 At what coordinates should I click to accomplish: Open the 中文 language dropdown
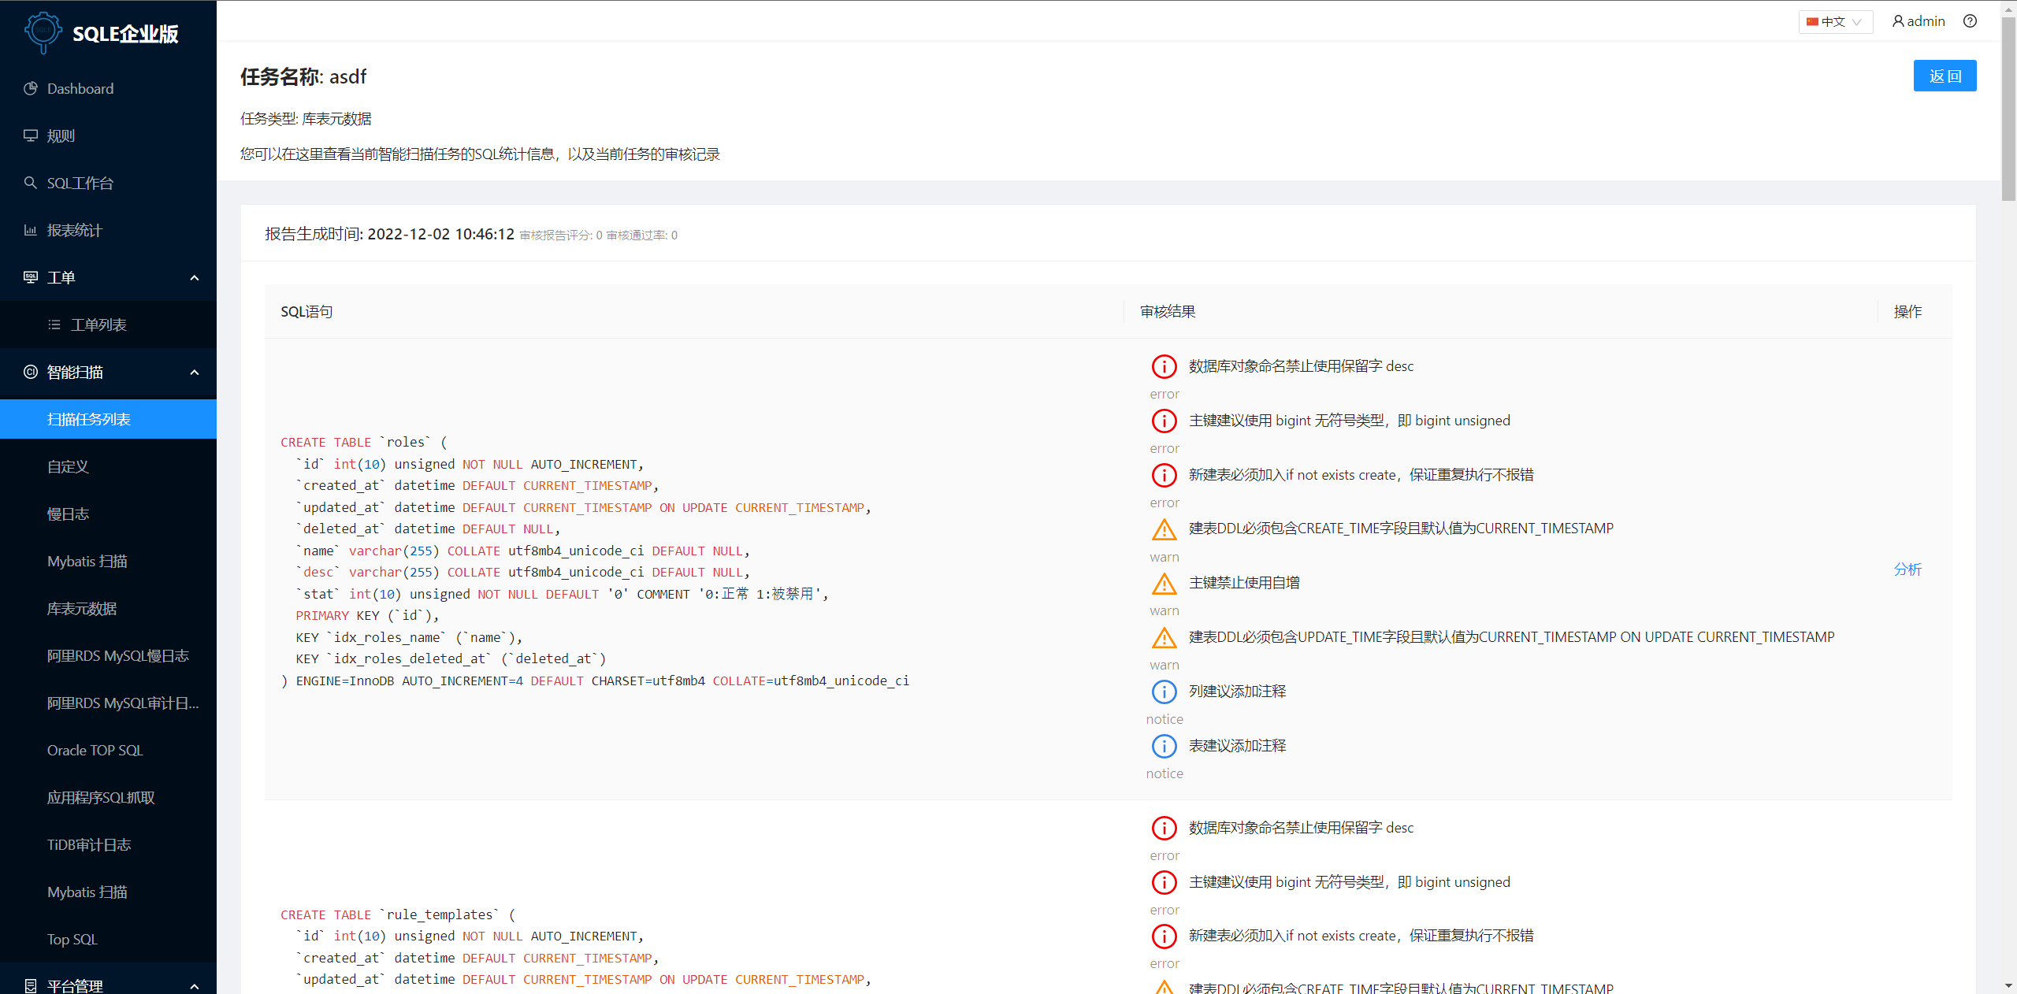click(x=1835, y=22)
